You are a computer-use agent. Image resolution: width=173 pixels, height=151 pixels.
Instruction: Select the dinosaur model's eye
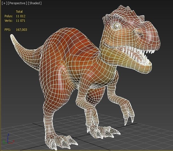click(116, 26)
